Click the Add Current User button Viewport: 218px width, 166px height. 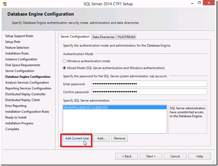click(x=77, y=139)
